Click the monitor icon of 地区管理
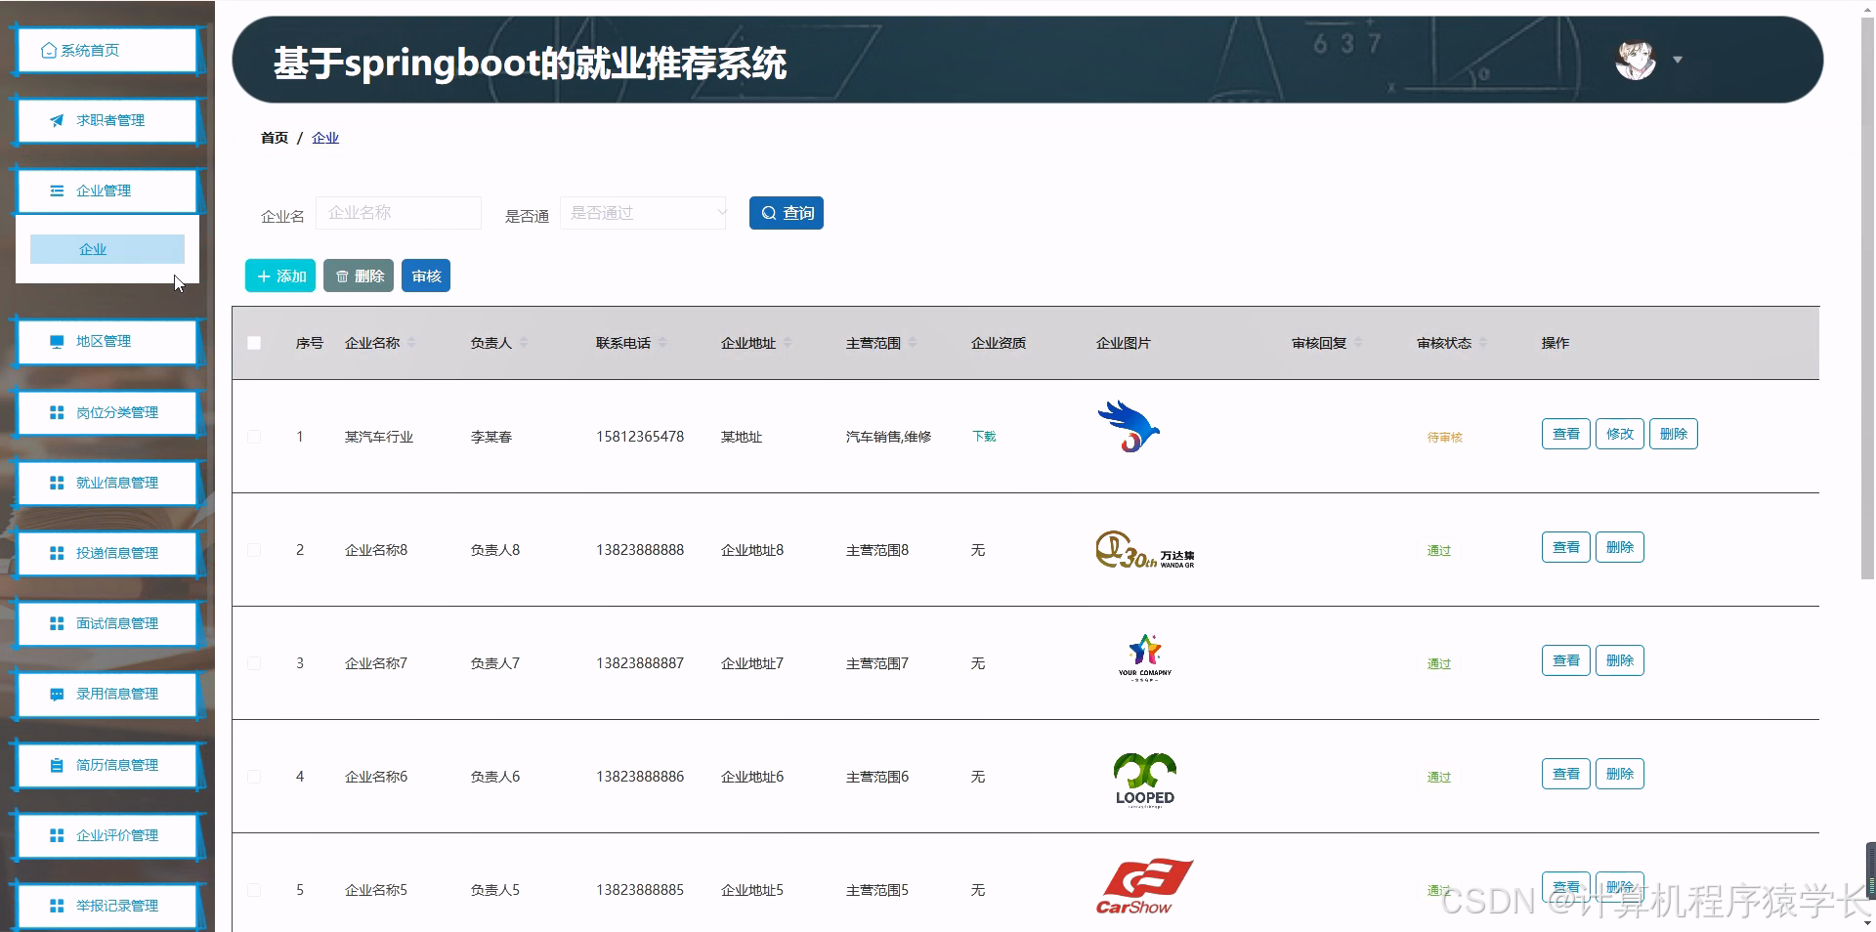This screenshot has width=1876, height=932. coord(57,341)
